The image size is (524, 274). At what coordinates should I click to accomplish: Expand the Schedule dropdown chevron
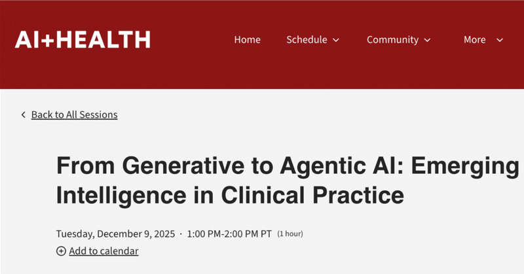(x=336, y=41)
